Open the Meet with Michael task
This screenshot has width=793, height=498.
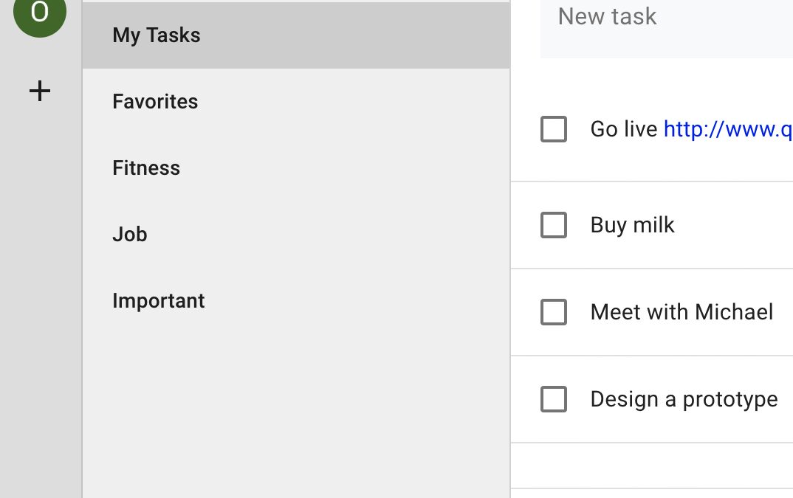click(682, 312)
